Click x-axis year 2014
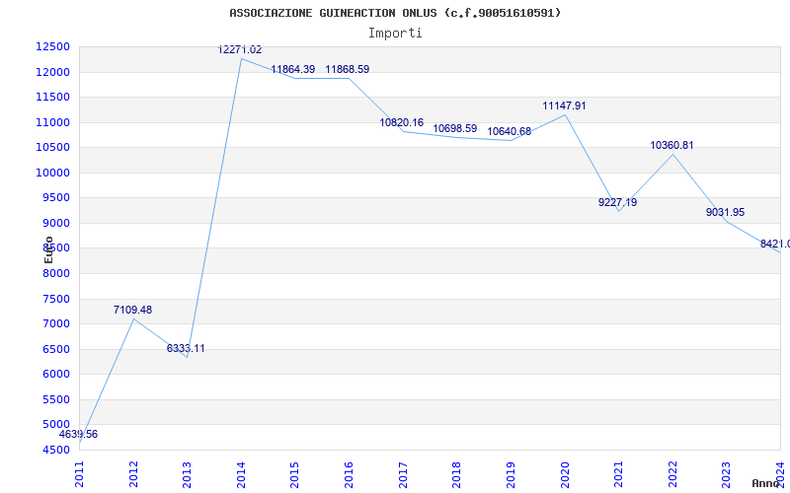Image resolution: width=790 pixels, height=493 pixels. pyautogui.click(x=241, y=475)
